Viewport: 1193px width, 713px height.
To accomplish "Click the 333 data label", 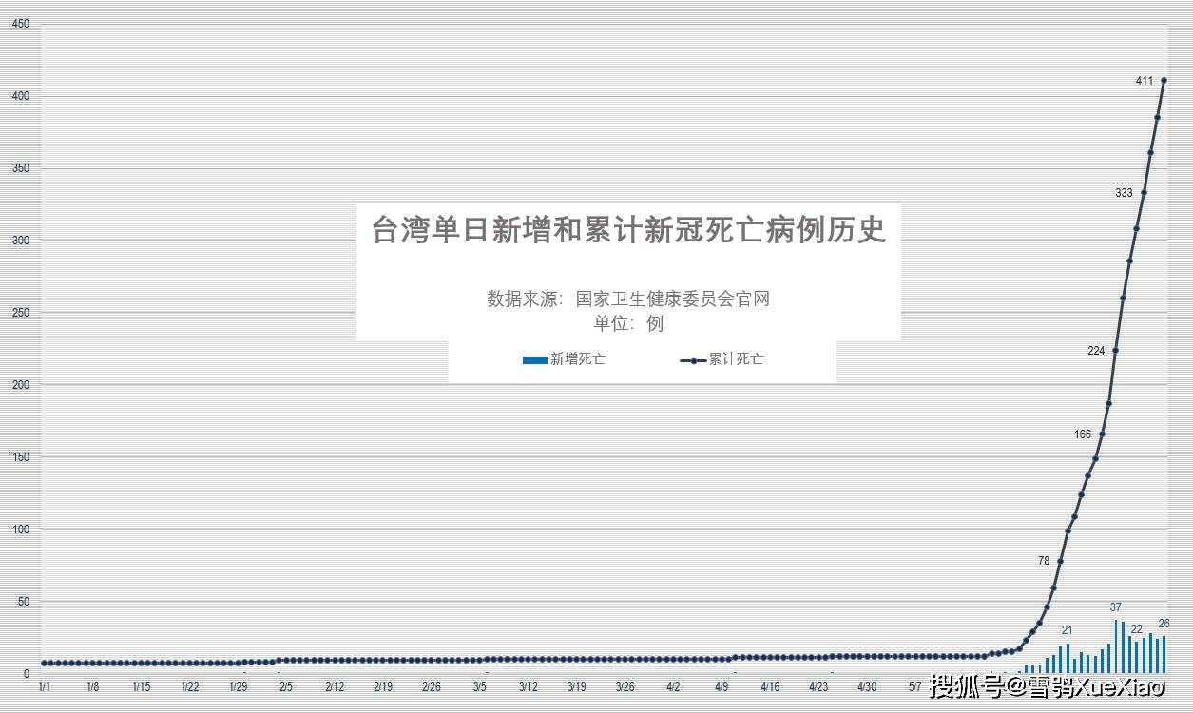I will pos(1124,193).
